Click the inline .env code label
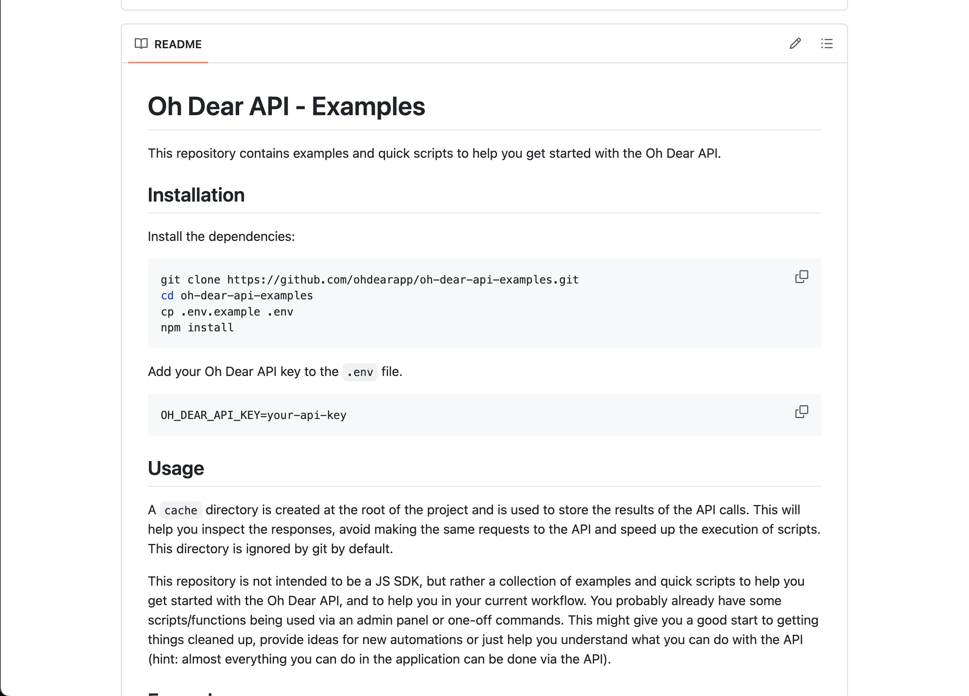Viewport: 969px width, 696px height. click(x=360, y=372)
